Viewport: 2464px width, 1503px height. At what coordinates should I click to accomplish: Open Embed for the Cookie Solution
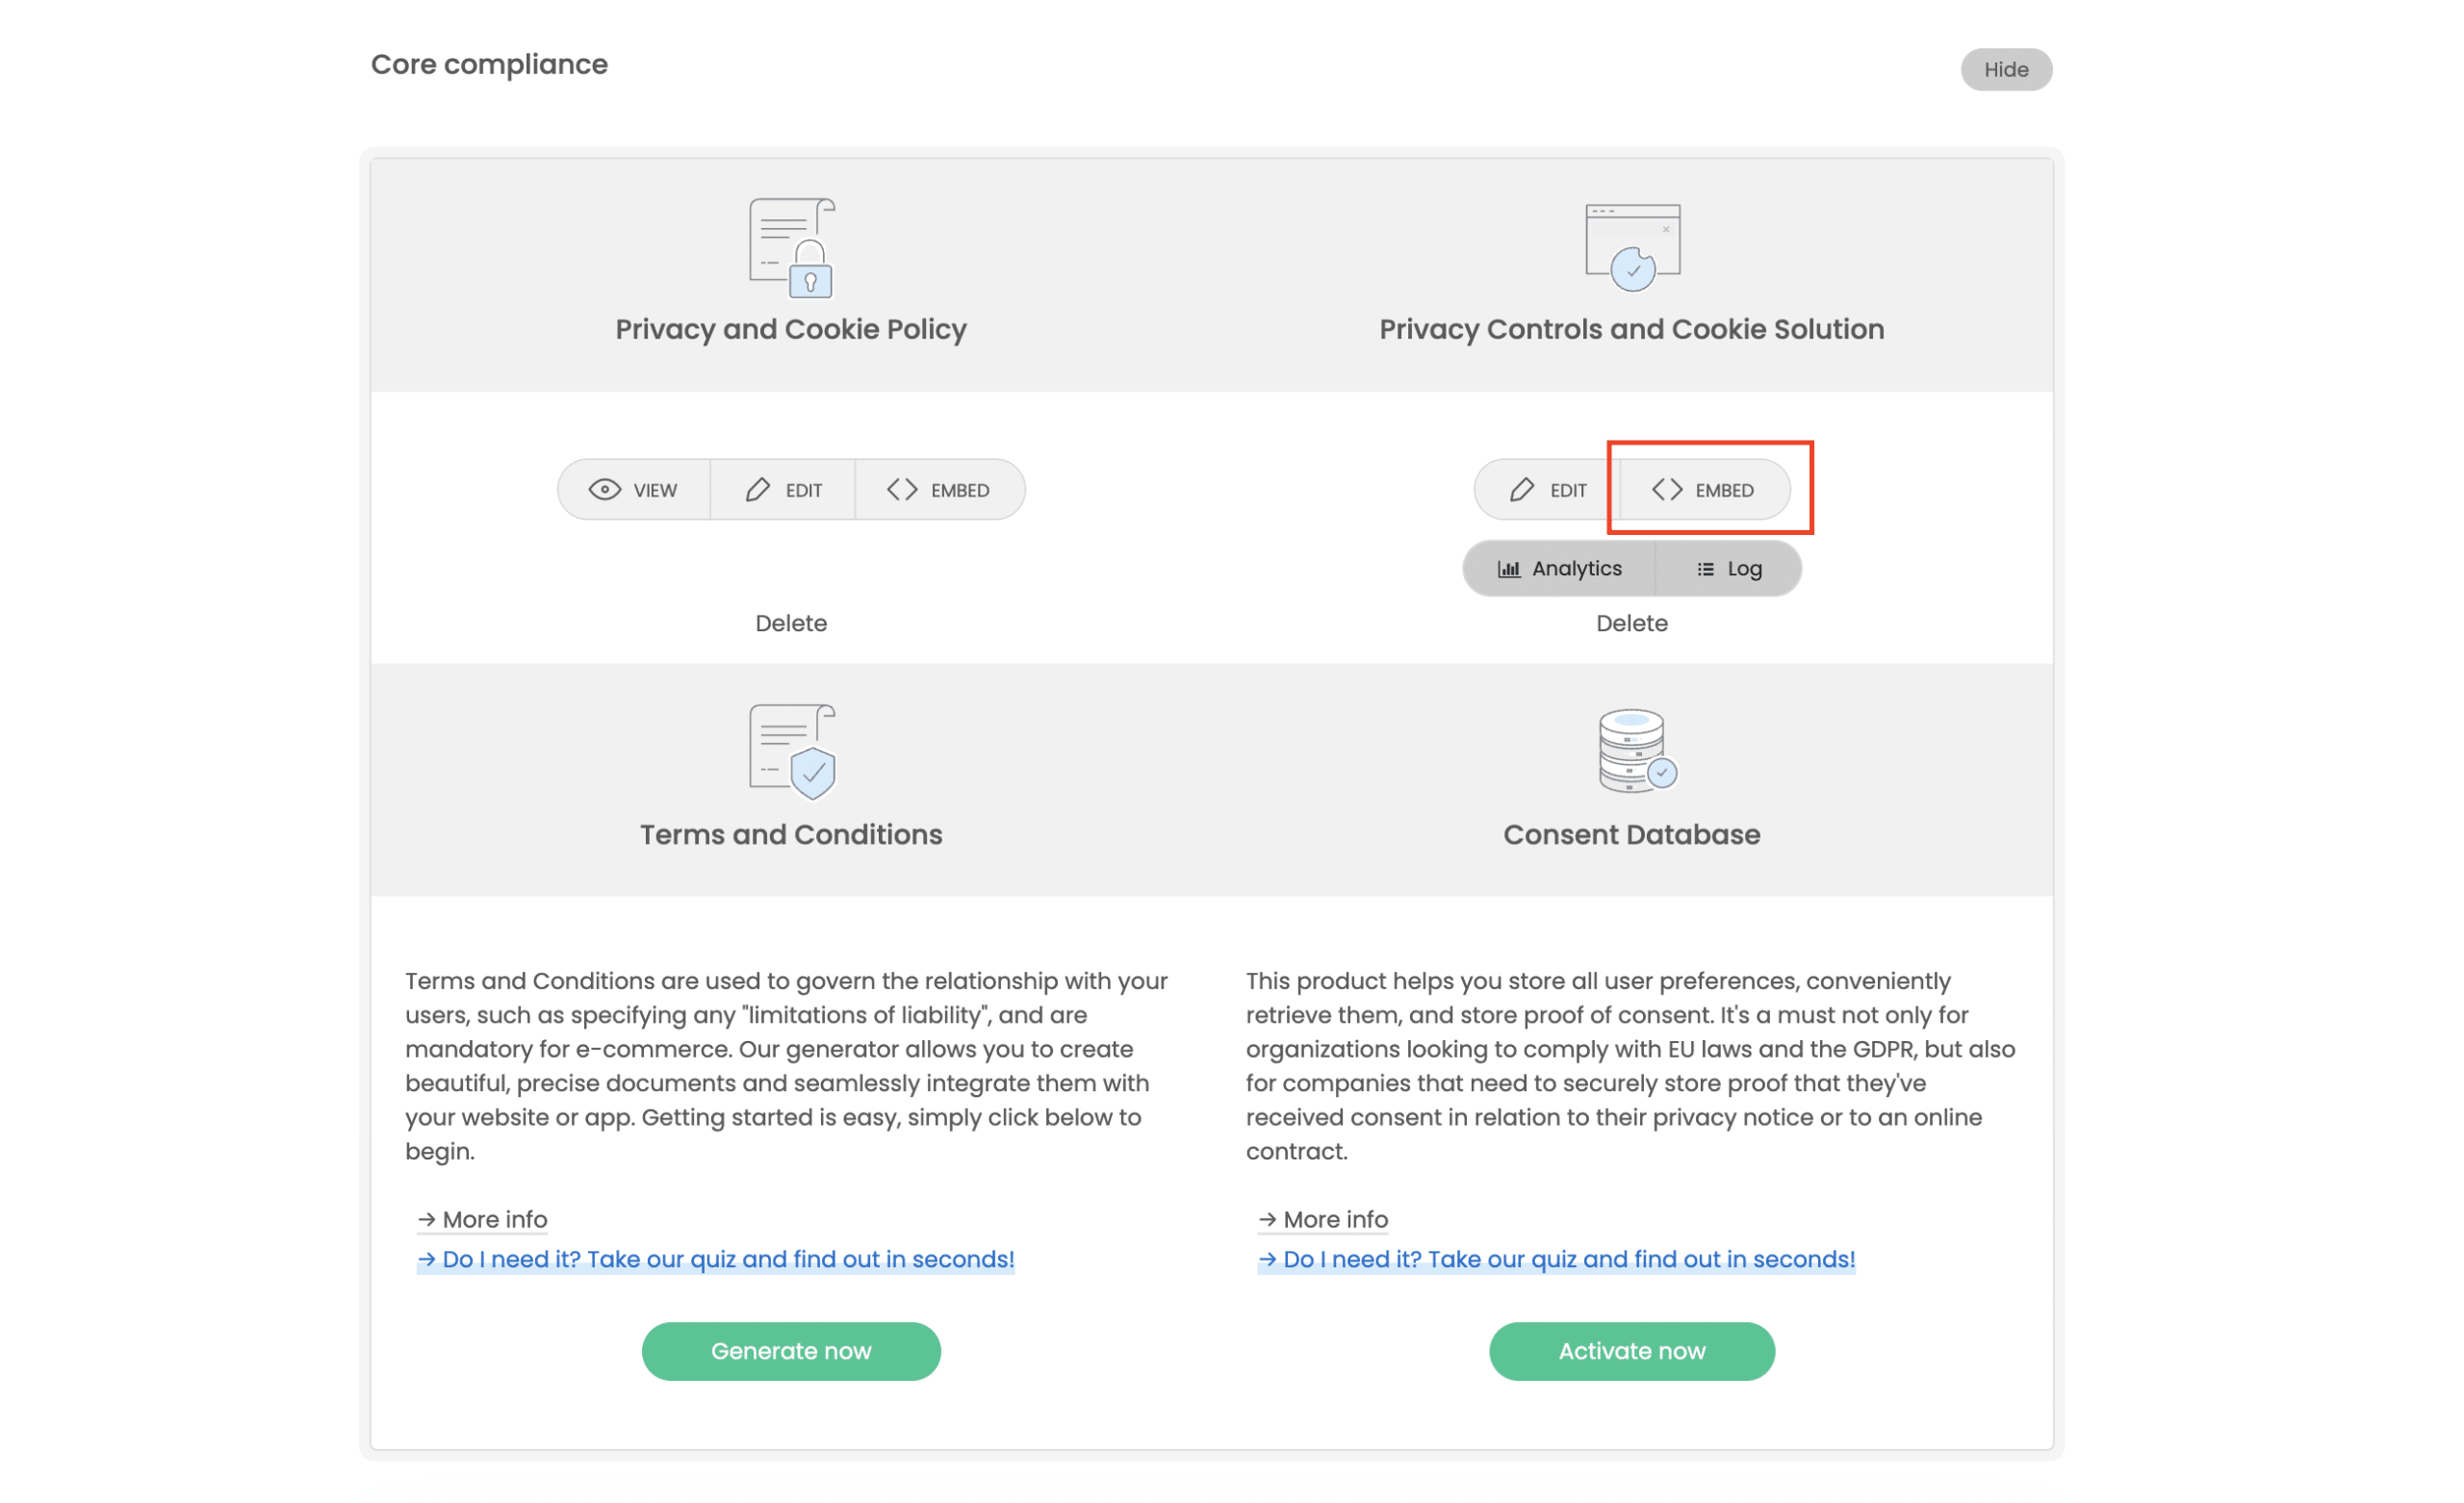point(1704,489)
